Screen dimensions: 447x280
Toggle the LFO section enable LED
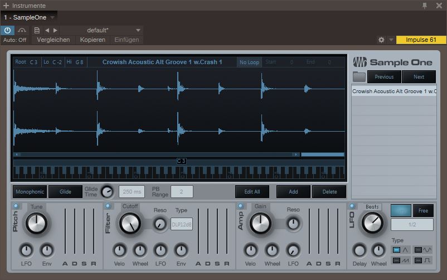(352, 206)
